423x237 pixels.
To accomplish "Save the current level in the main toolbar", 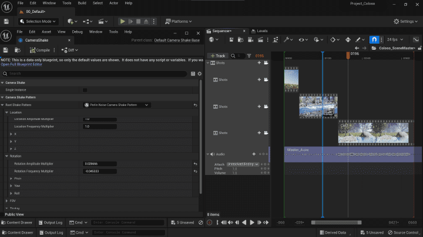I will 6,22.
